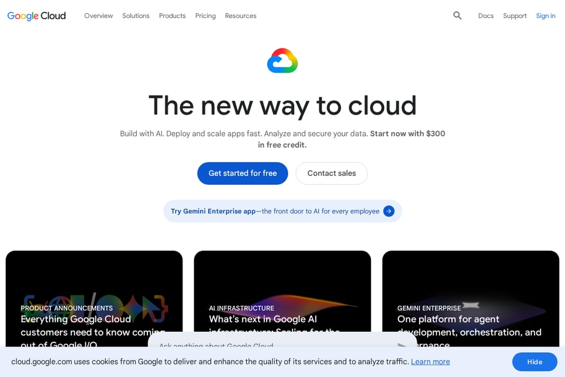
Task: Open the Support link
Action: point(515,16)
